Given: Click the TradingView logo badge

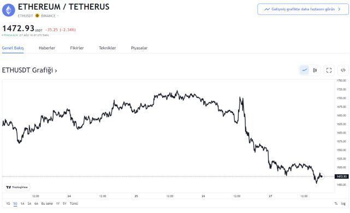Looking at the screenshot, I should (x=17, y=187).
